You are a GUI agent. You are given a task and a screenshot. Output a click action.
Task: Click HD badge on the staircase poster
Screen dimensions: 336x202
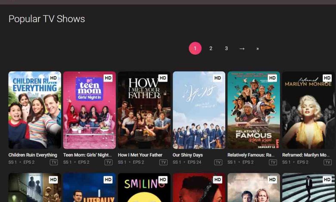click(53, 180)
